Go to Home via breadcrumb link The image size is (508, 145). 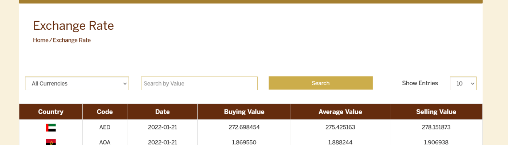pyautogui.click(x=40, y=40)
